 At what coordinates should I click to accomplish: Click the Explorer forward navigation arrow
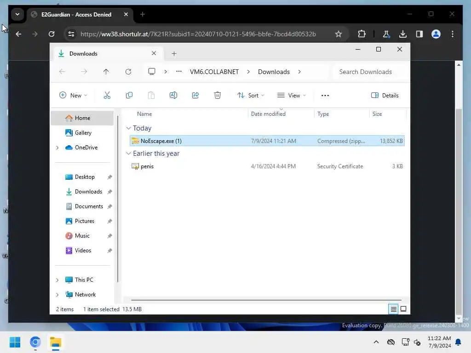(84, 72)
